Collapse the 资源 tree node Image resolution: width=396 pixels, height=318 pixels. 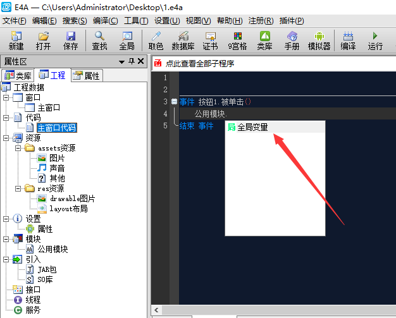6,138
